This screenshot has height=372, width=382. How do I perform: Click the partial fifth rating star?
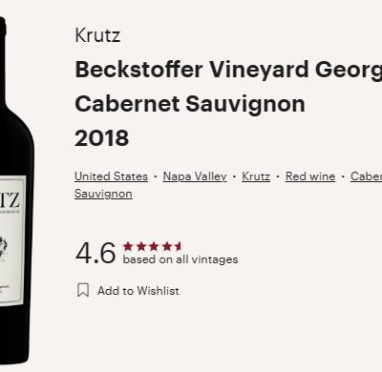pyautogui.click(x=179, y=246)
